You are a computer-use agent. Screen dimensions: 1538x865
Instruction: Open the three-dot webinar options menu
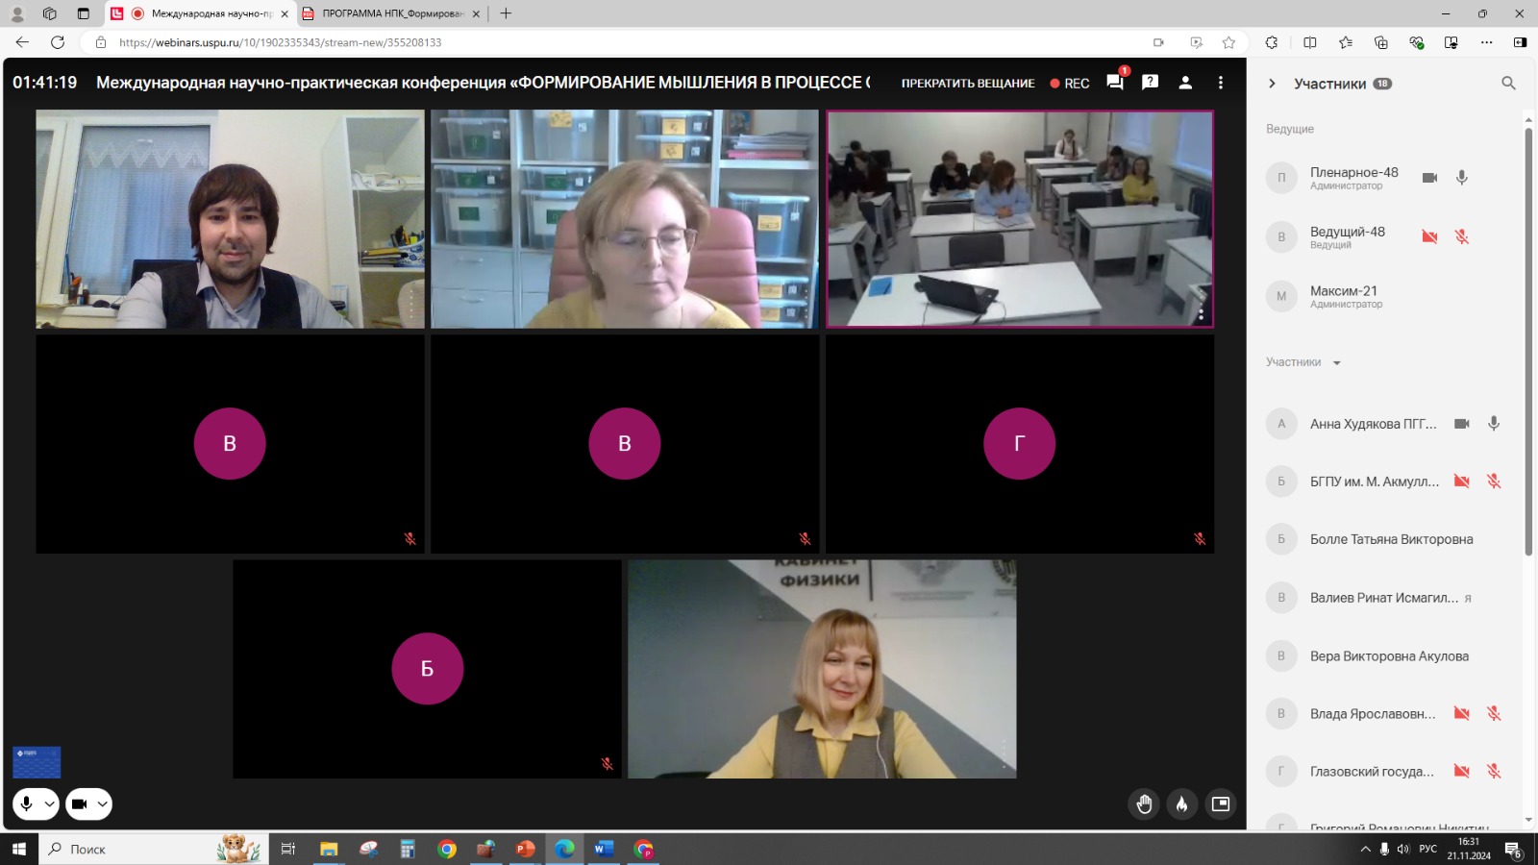coord(1221,83)
